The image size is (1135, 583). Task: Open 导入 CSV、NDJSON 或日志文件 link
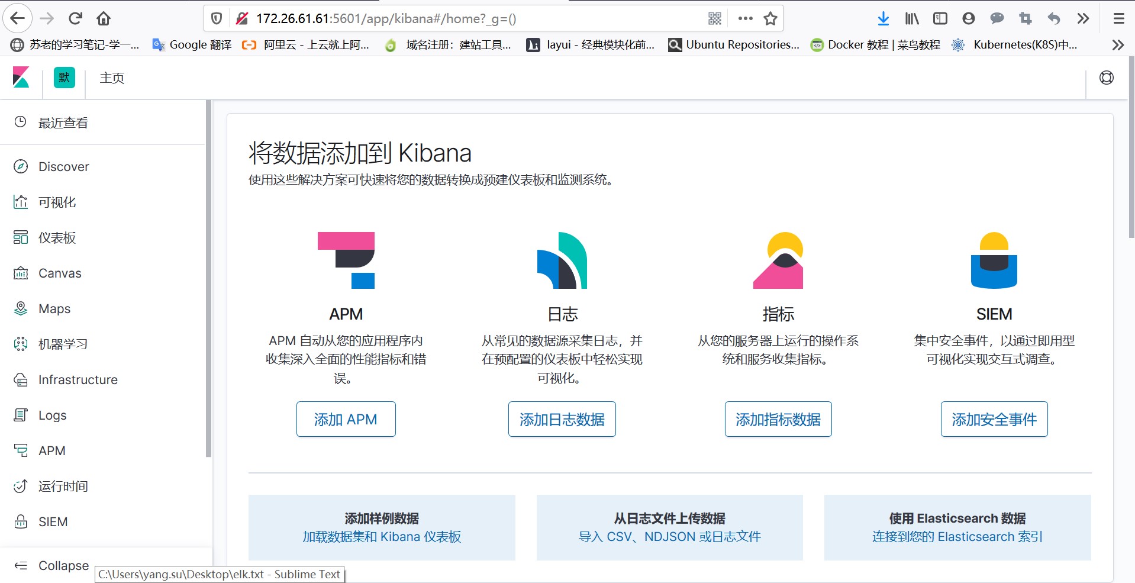tap(670, 536)
